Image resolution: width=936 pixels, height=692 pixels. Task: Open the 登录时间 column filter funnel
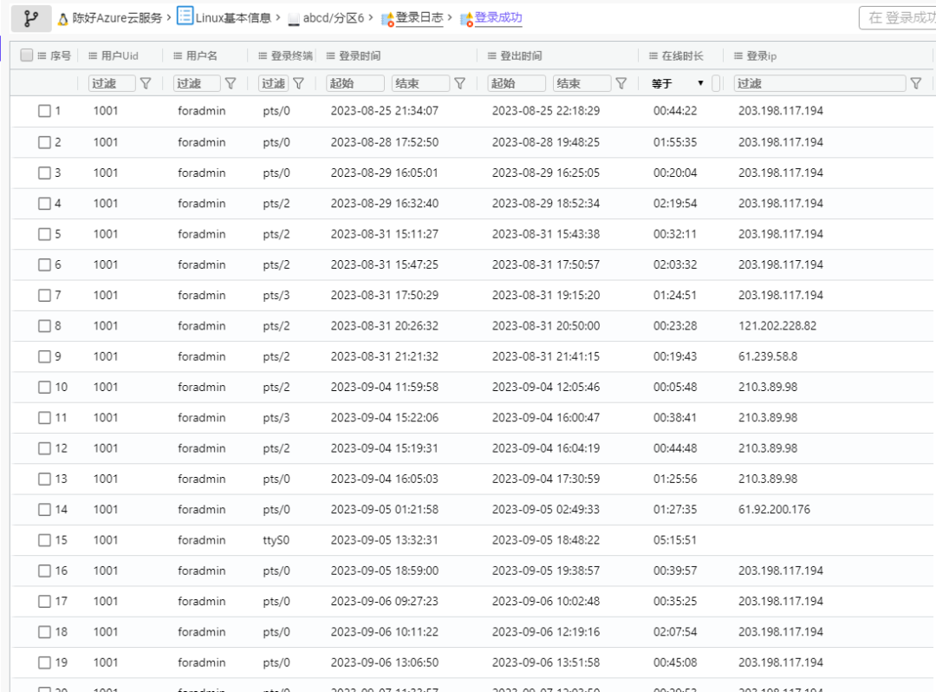[459, 83]
